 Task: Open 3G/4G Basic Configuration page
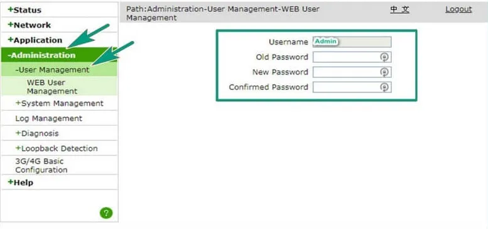[x=41, y=165]
